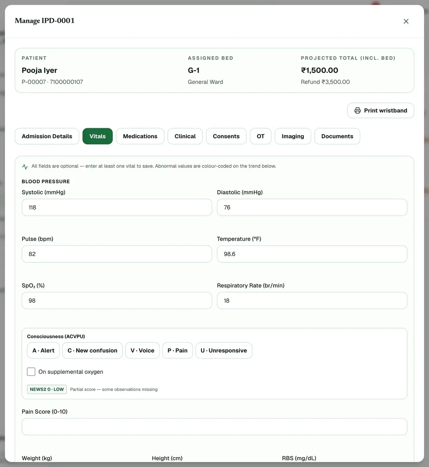Click assigned bed G-1
Screen dimensions: 429x467
[x=194, y=70]
